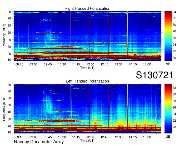Click the Nancay Decameter Array caption

point(39,142)
